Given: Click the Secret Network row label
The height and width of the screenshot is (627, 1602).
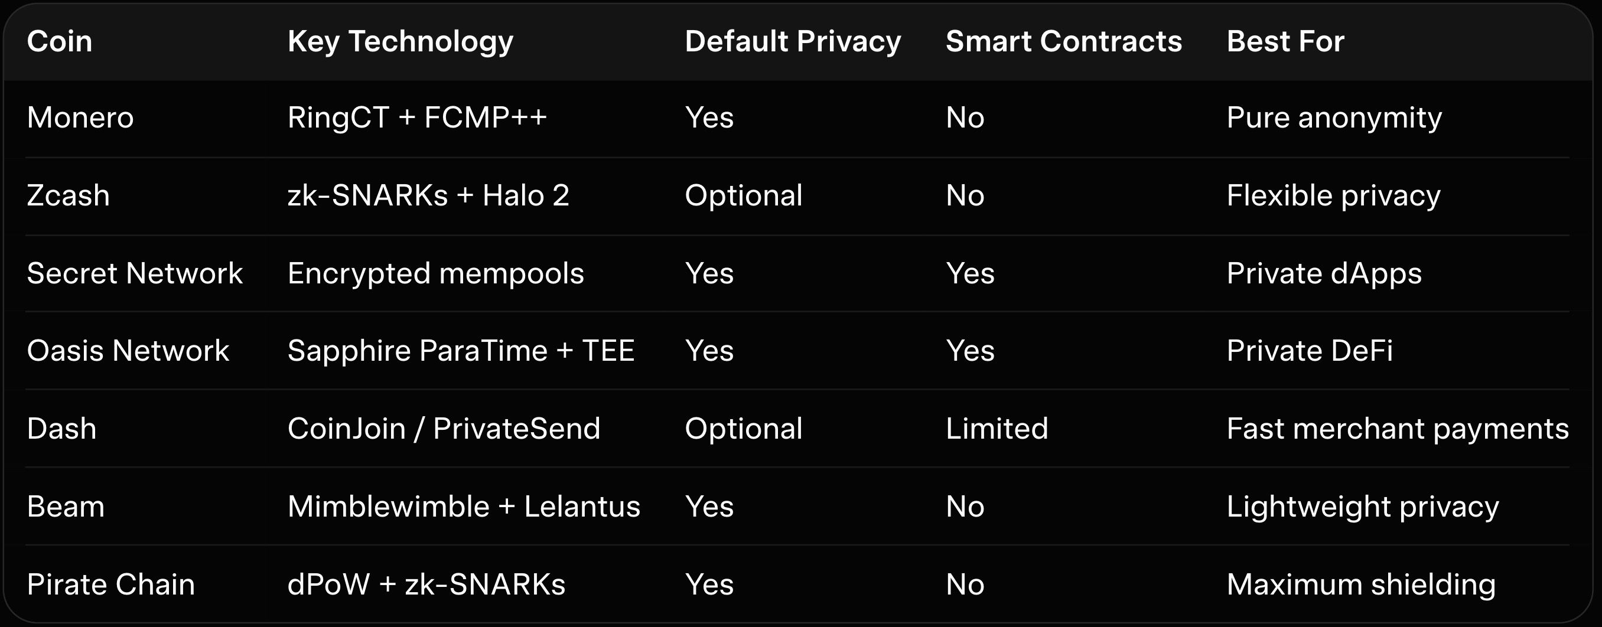Looking at the screenshot, I should tap(134, 273).
